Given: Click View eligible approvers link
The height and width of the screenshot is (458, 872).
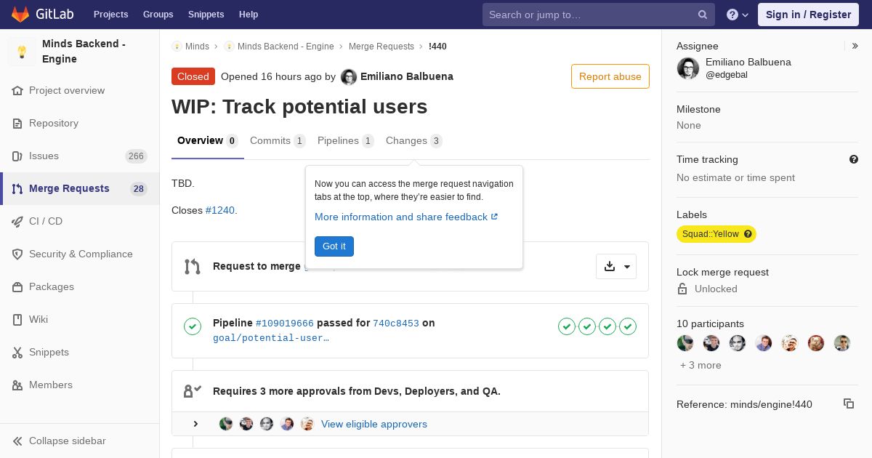Looking at the screenshot, I should click(x=374, y=424).
